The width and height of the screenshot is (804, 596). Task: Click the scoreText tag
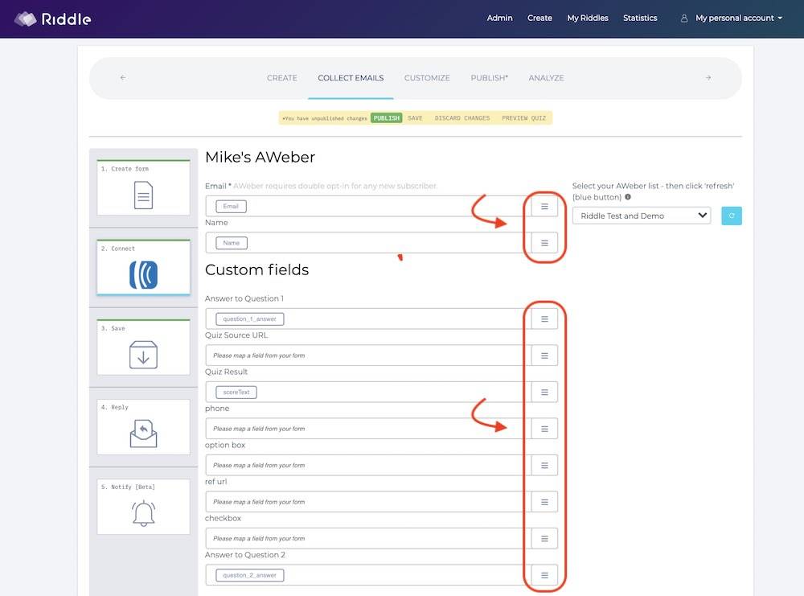coord(236,392)
